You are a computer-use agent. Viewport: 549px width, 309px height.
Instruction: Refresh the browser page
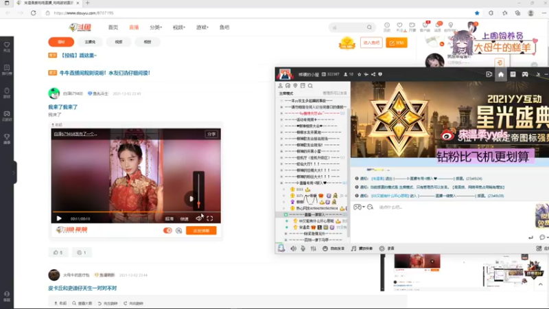click(x=33, y=13)
